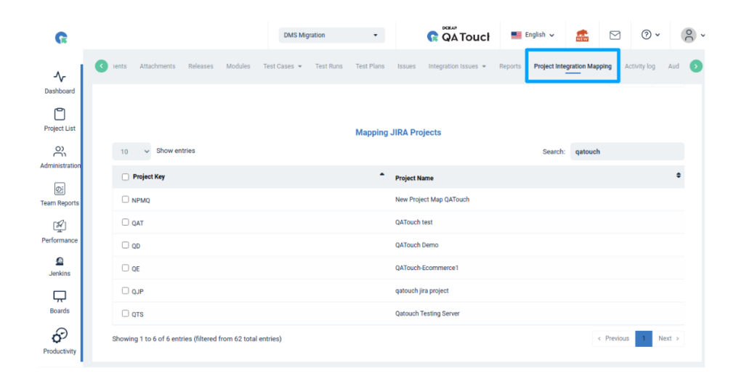
Task: Click the Search input field
Action: pos(626,152)
